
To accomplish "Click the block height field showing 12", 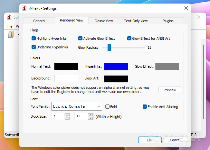I will 81,116.
